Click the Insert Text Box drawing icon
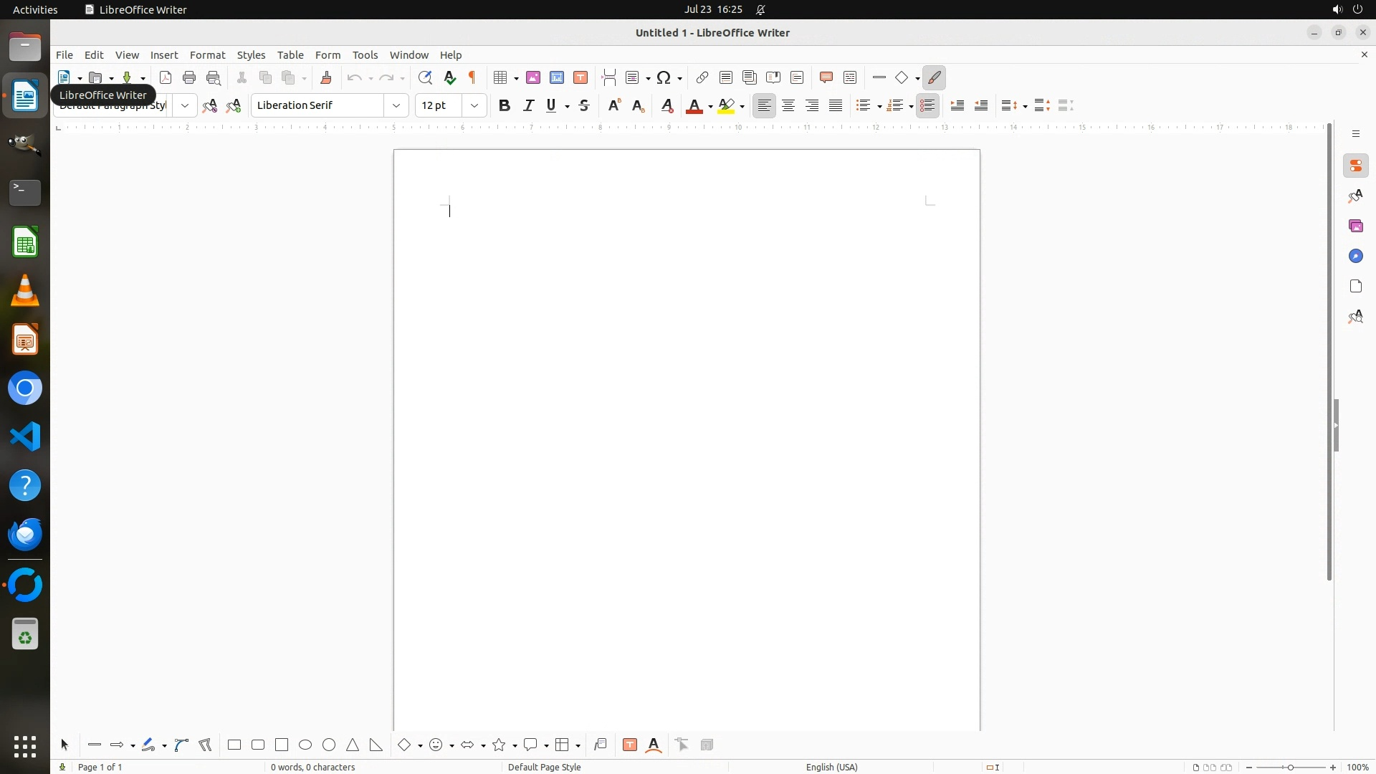Image resolution: width=1376 pixels, height=774 pixels. click(630, 745)
